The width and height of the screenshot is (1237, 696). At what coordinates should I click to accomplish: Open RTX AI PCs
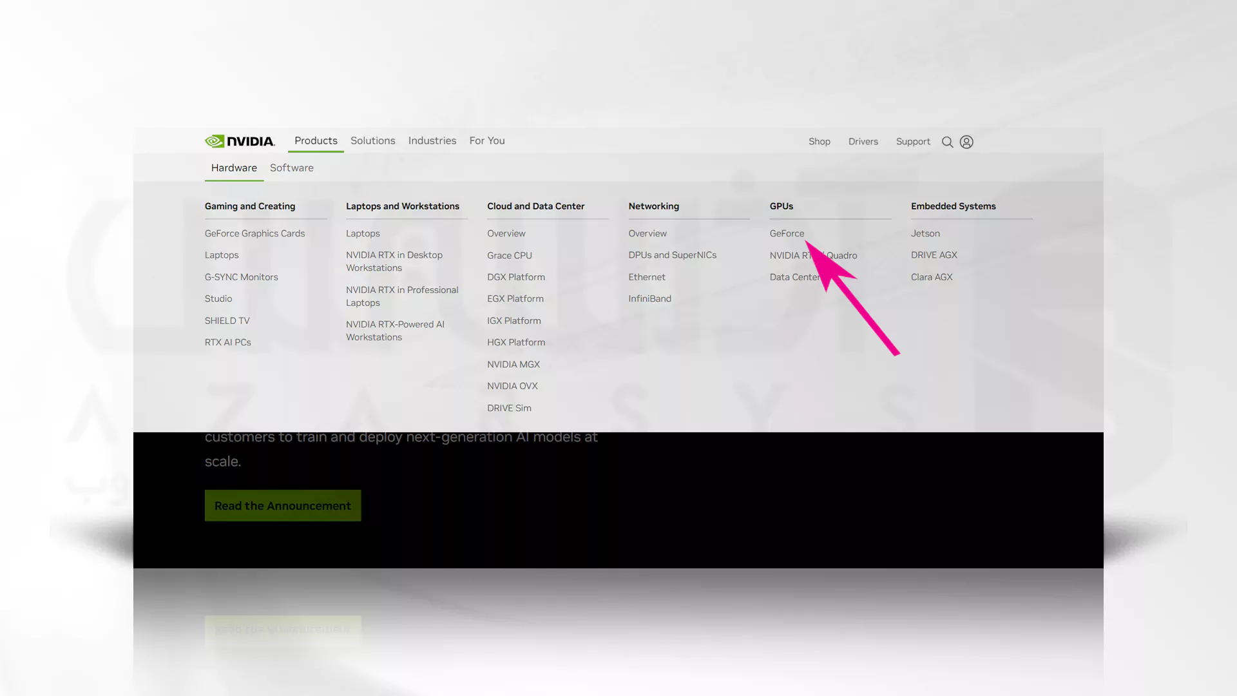pyautogui.click(x=228, y=342)
